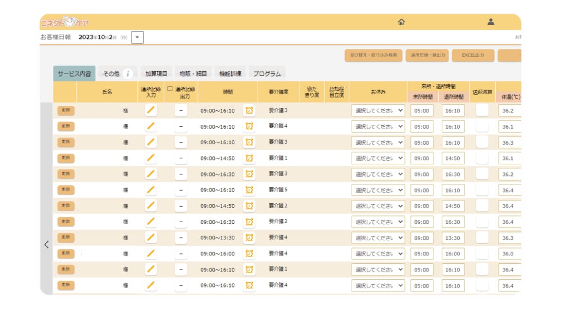Click the pencil icon in the first row
This screenshot has height=311, width=561.
coord(151,111)
